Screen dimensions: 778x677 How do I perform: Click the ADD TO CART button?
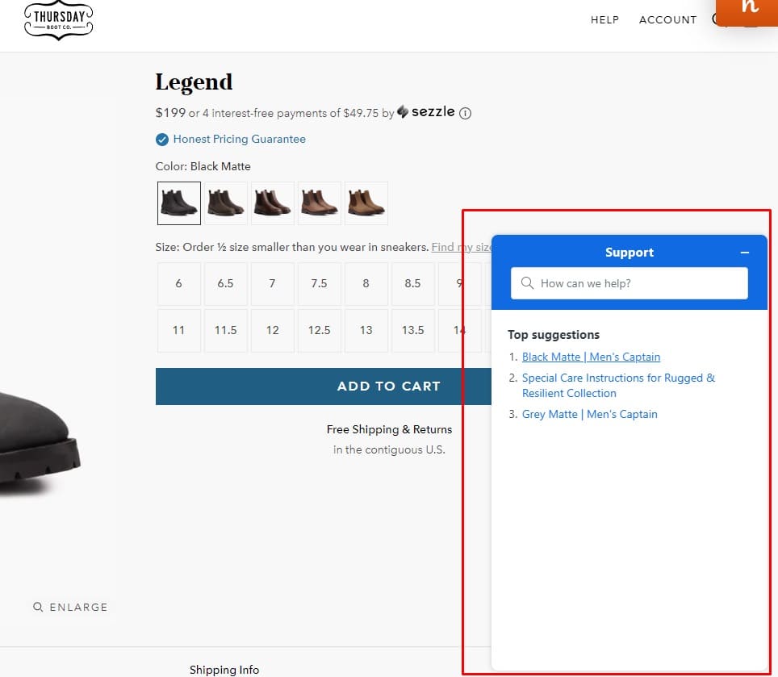[x=324, y=387]
